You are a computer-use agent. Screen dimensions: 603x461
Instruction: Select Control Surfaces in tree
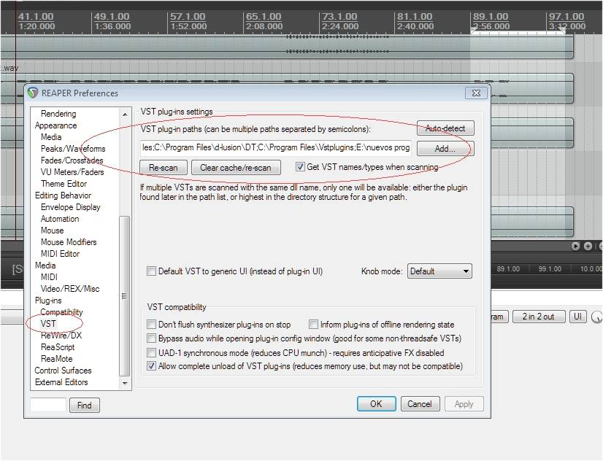(63, 371)
